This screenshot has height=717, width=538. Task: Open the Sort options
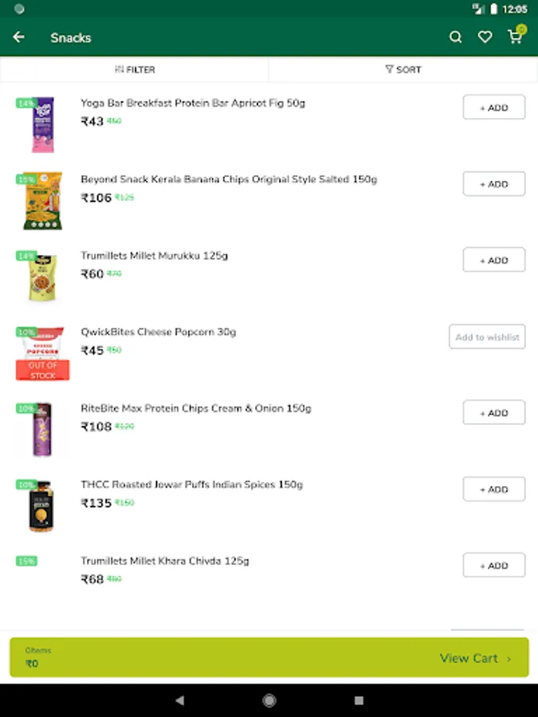pos(403,69)
